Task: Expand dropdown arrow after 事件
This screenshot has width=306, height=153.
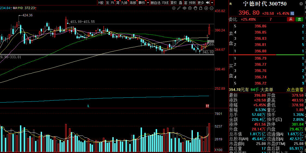Action: pos(148,3)
